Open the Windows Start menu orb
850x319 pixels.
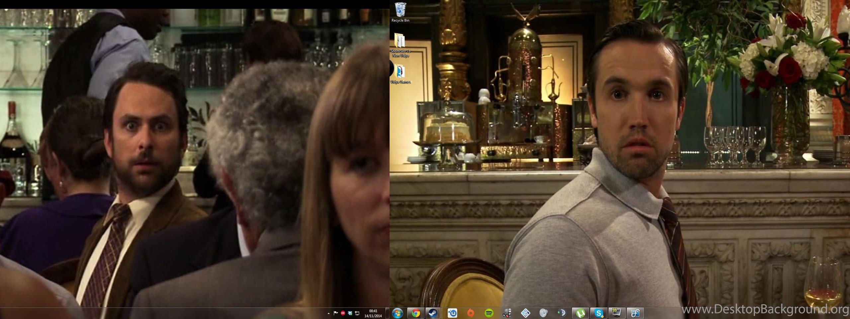click(x=397, y=313)
